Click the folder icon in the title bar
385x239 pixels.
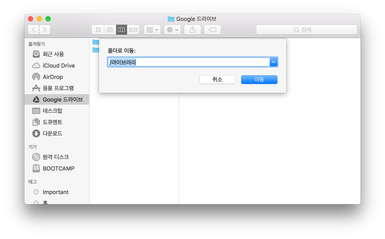coord(171,19)
